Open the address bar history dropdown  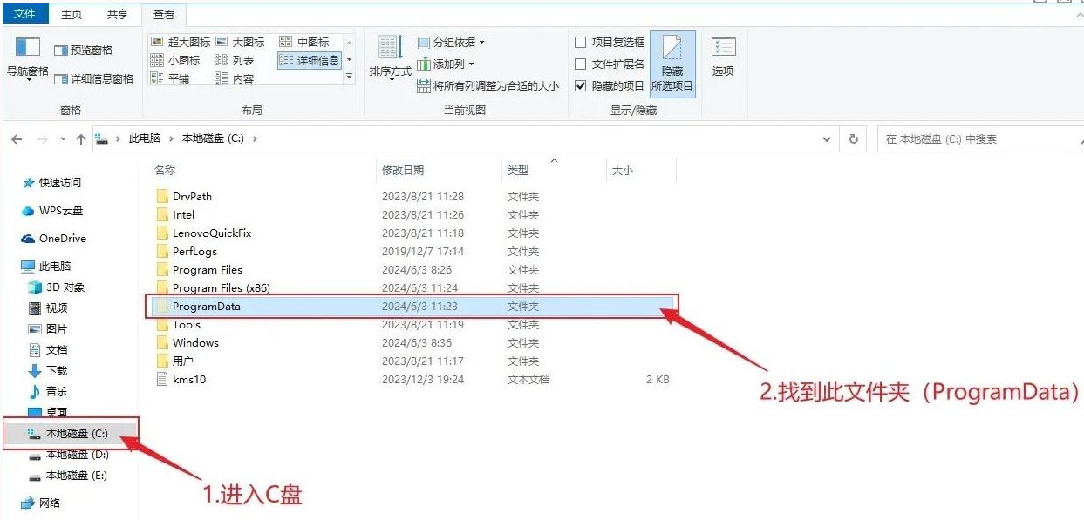click(x=827, y=139)
